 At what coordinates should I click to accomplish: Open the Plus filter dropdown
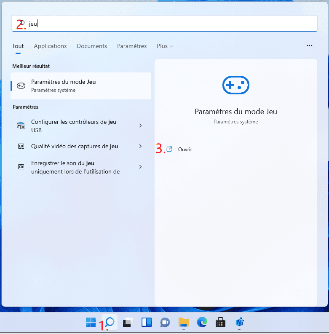click(x=165, y=46)
